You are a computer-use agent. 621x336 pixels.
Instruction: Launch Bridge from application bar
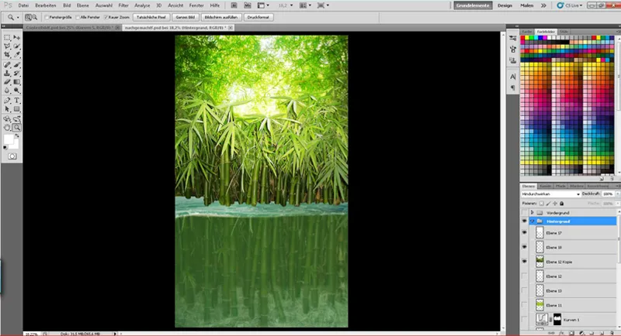point(234,5)
